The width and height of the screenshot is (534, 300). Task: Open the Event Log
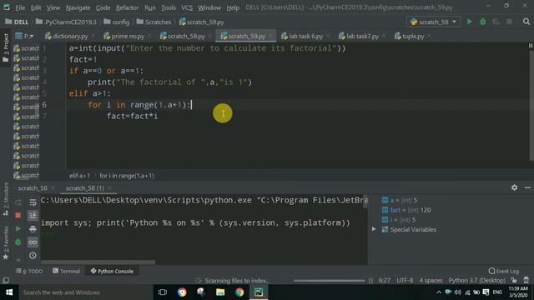pos(504,271)
